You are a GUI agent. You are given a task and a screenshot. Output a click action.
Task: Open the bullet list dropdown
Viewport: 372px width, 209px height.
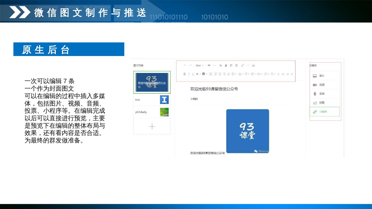tap(273, 74)
